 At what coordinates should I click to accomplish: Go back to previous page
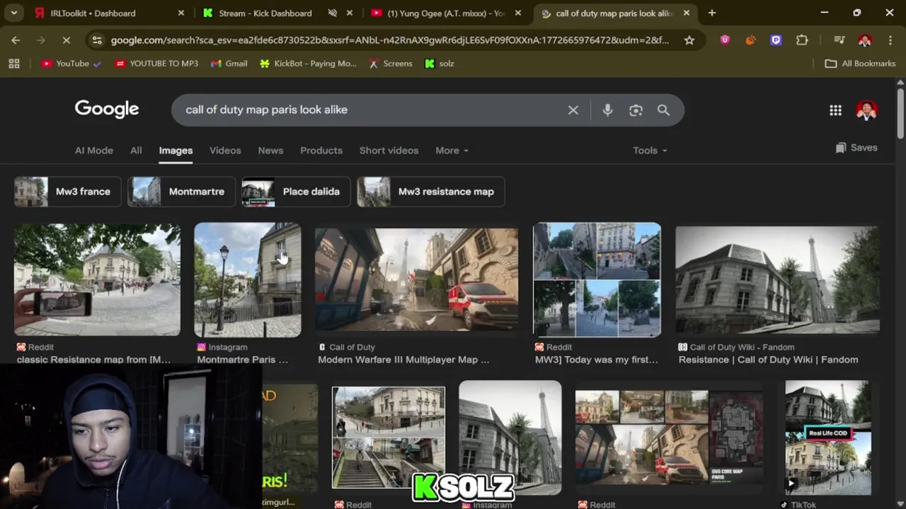16,40
